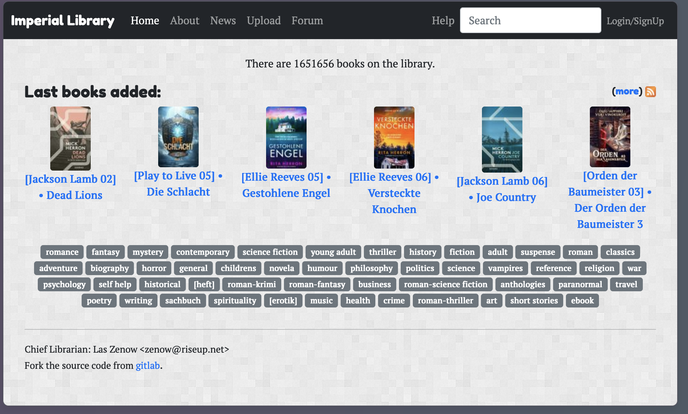Select the classics tag
The height and width of the screenshot is (414, 688).
click(x=620, y=252)
